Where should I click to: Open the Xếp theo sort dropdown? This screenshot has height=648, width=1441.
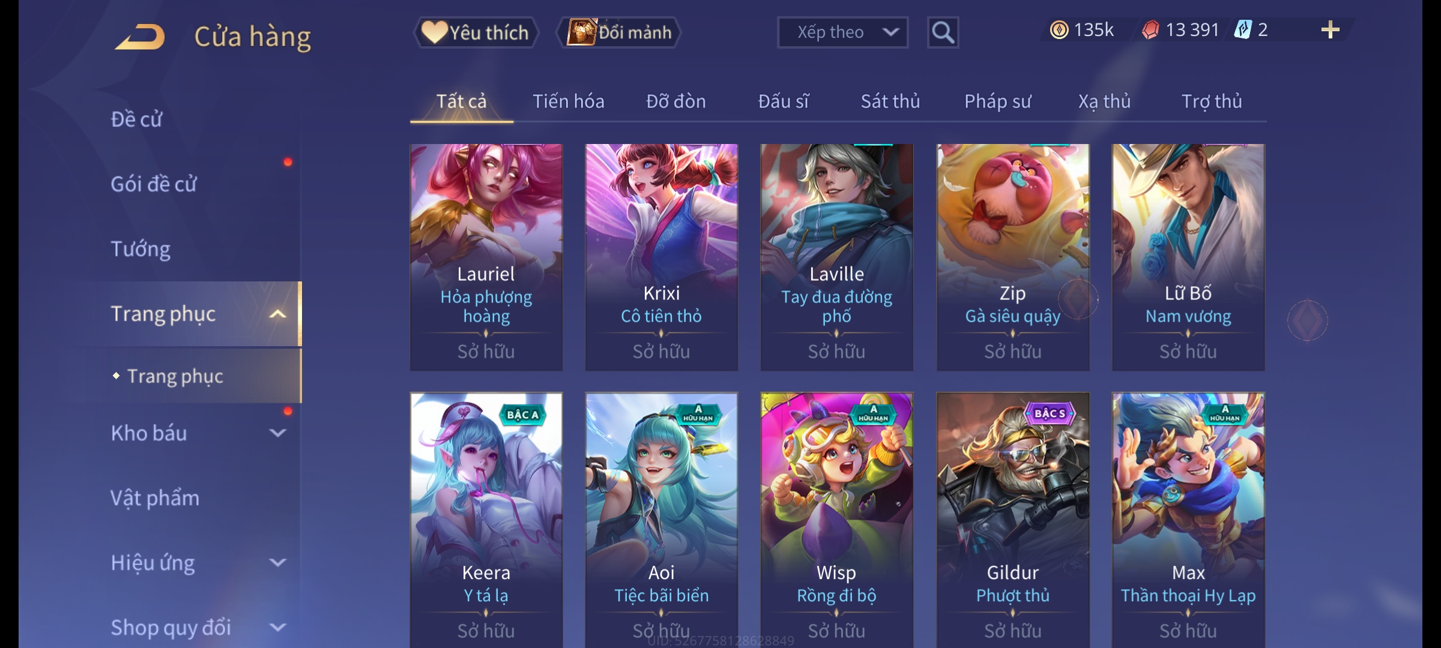pyautogui.click(x=842, y=32)
